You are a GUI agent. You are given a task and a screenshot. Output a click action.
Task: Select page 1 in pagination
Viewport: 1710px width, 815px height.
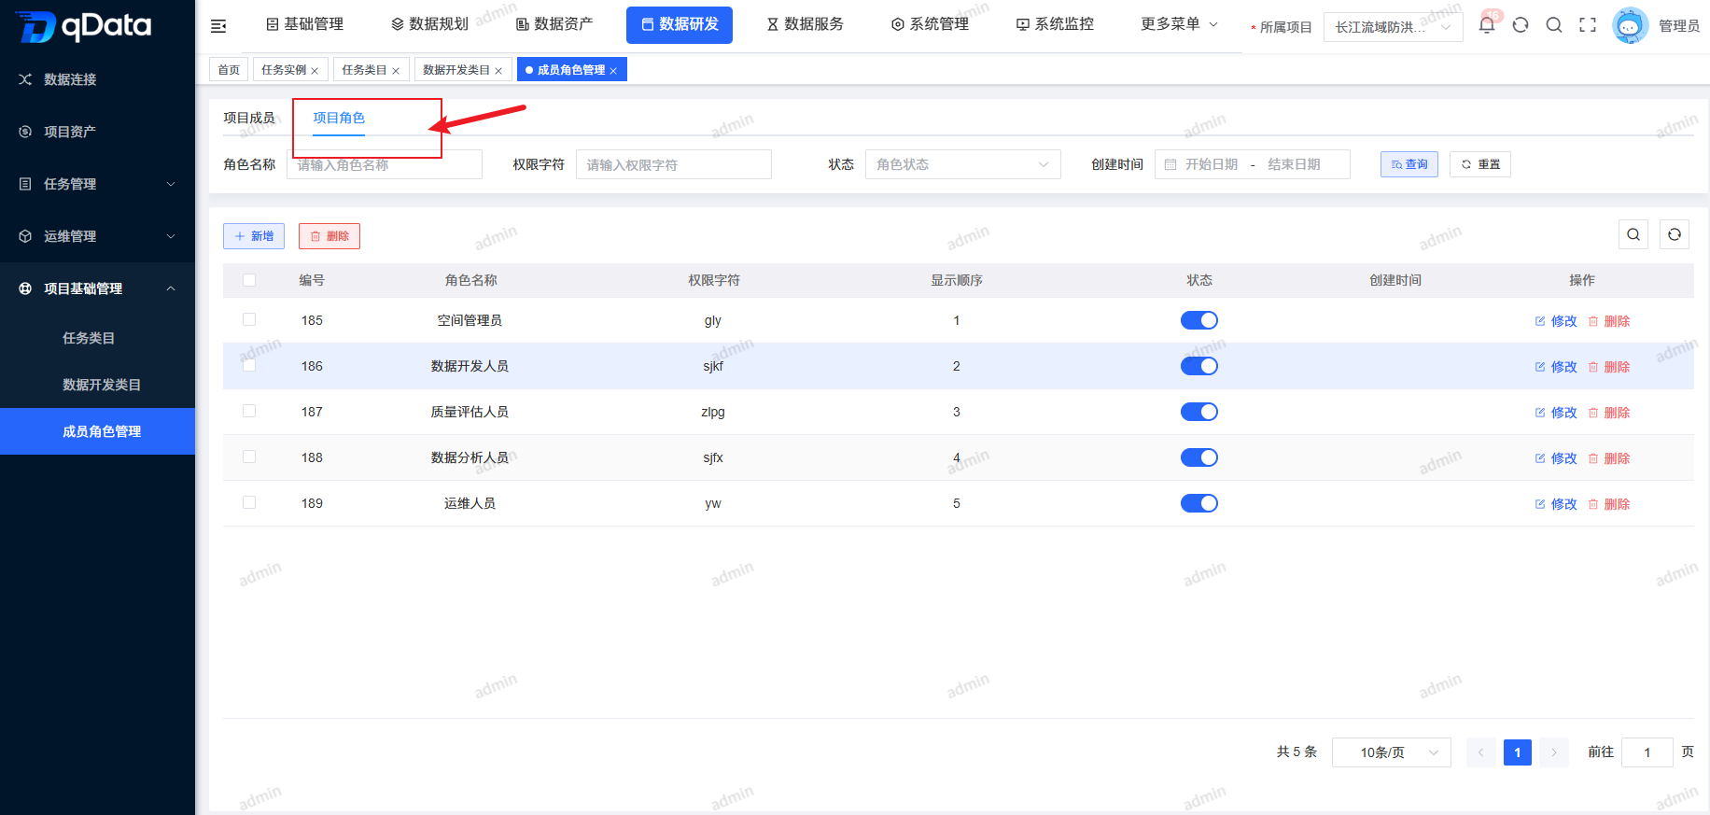coord(1518,752)
